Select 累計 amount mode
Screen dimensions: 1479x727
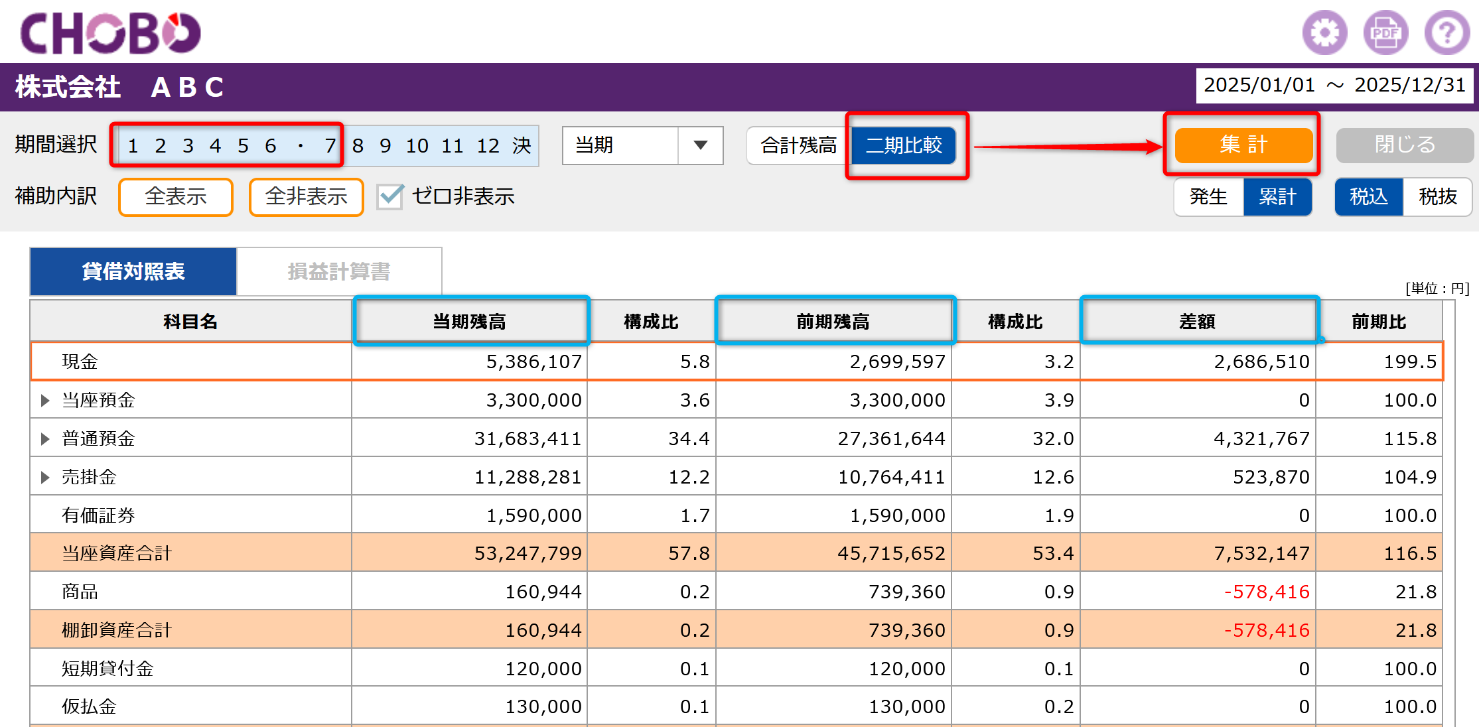click(1277, 197)
